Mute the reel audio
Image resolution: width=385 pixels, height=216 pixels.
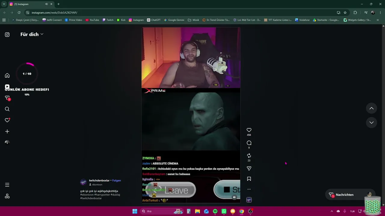[234, 197]
